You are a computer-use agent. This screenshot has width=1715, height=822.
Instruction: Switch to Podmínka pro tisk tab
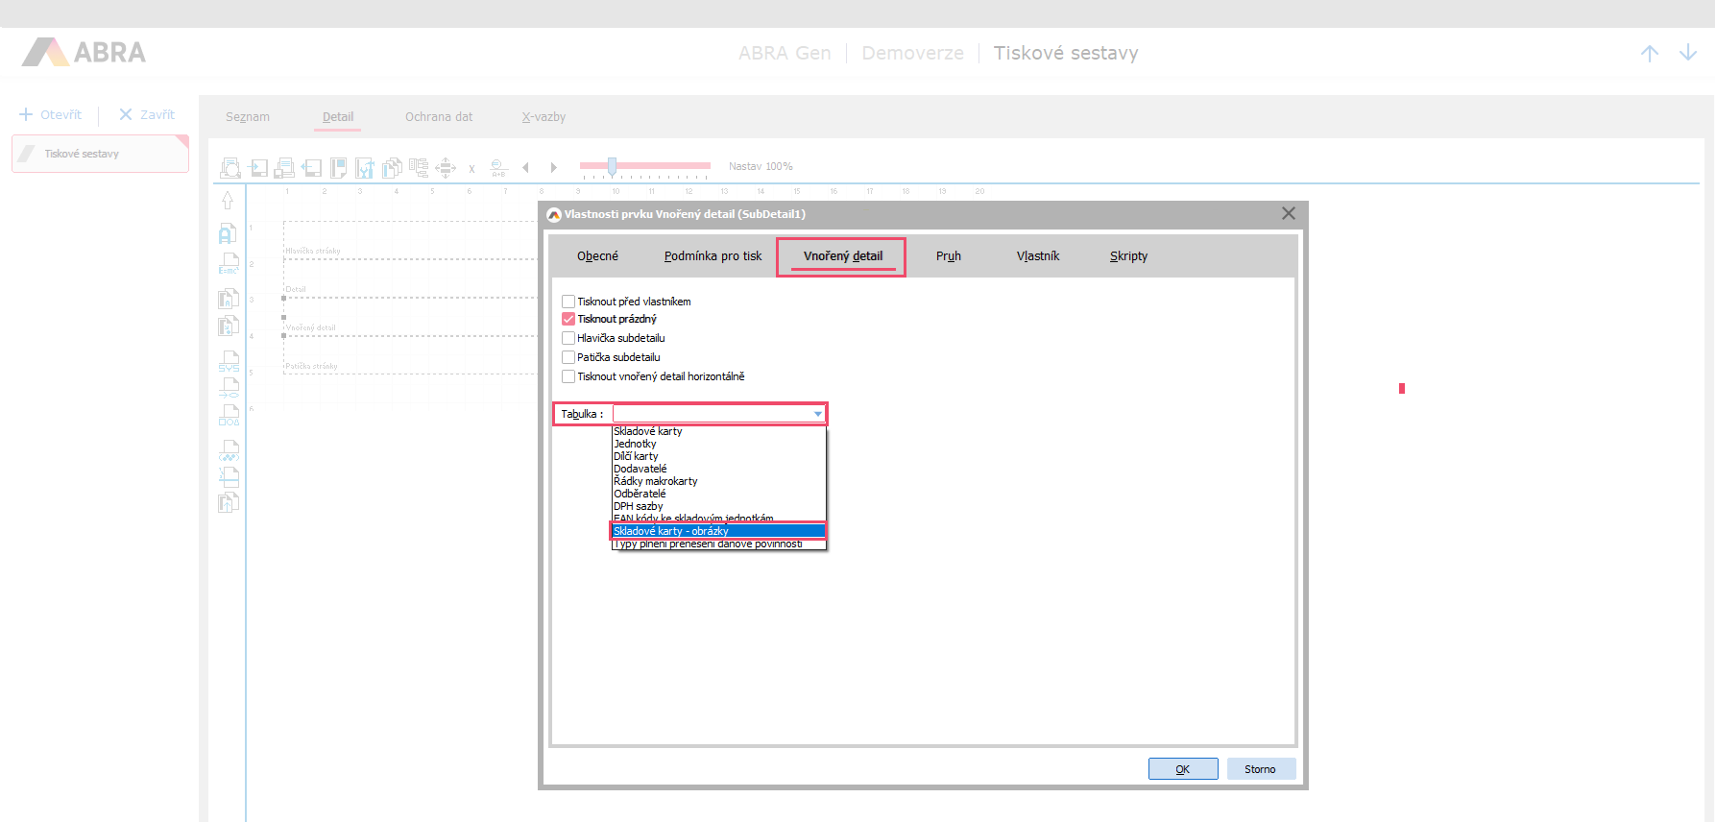point(713,256)
